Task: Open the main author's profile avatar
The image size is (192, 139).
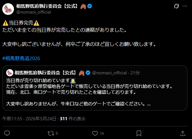Action: point(8,9)
